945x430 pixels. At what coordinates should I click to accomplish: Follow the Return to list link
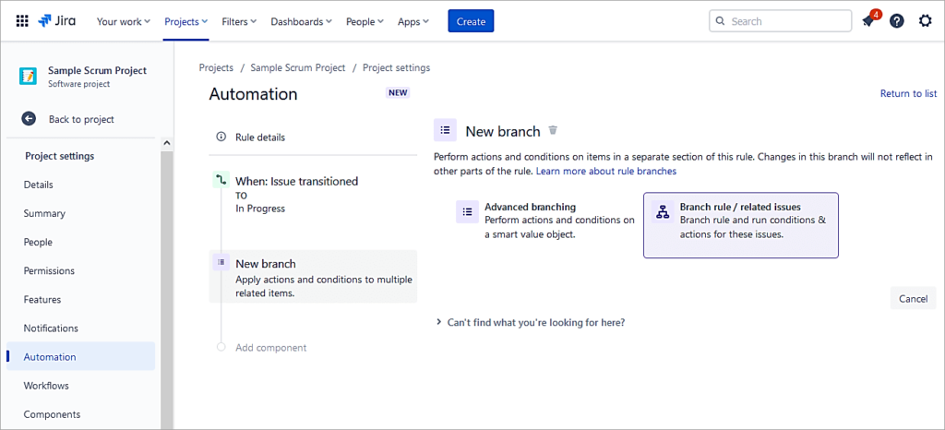[908, 93]
